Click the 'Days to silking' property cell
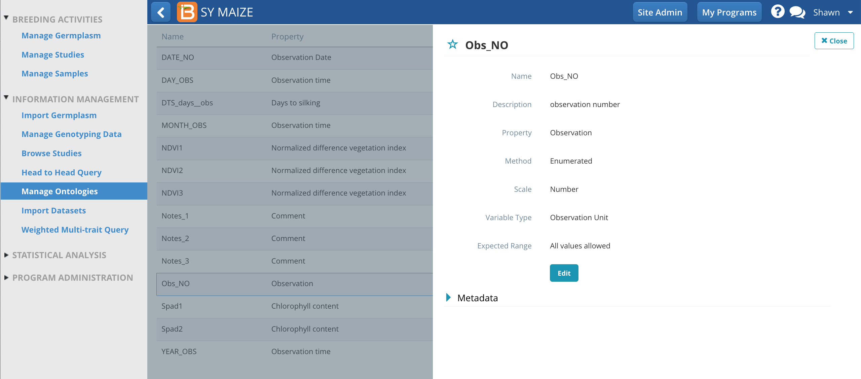Image resolution: width=861 pixels, height=379 pixels. [296, 103]
